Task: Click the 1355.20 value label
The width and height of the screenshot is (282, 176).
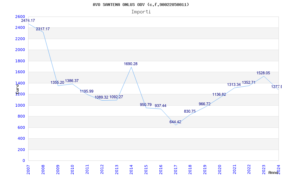Action: [x=57, y=82]
